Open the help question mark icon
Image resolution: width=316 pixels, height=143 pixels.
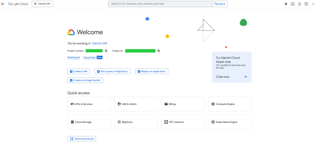coord(306,4)
